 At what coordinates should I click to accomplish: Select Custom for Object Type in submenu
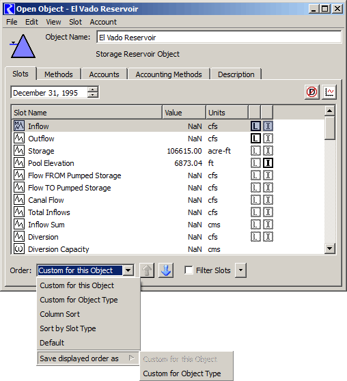click(182, 373)
